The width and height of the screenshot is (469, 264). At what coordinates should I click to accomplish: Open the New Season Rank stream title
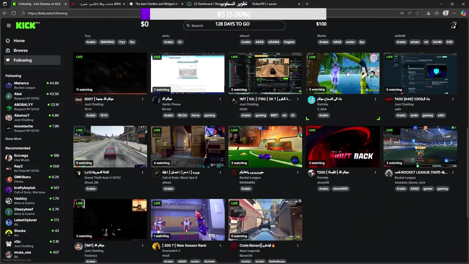(x=184, y=246)
